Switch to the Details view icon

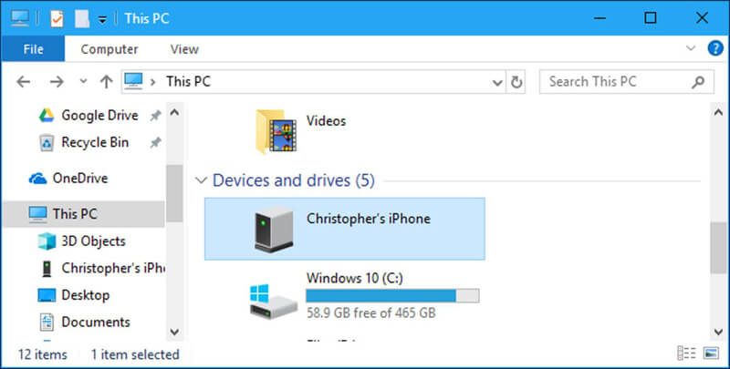tap(686, 354)
